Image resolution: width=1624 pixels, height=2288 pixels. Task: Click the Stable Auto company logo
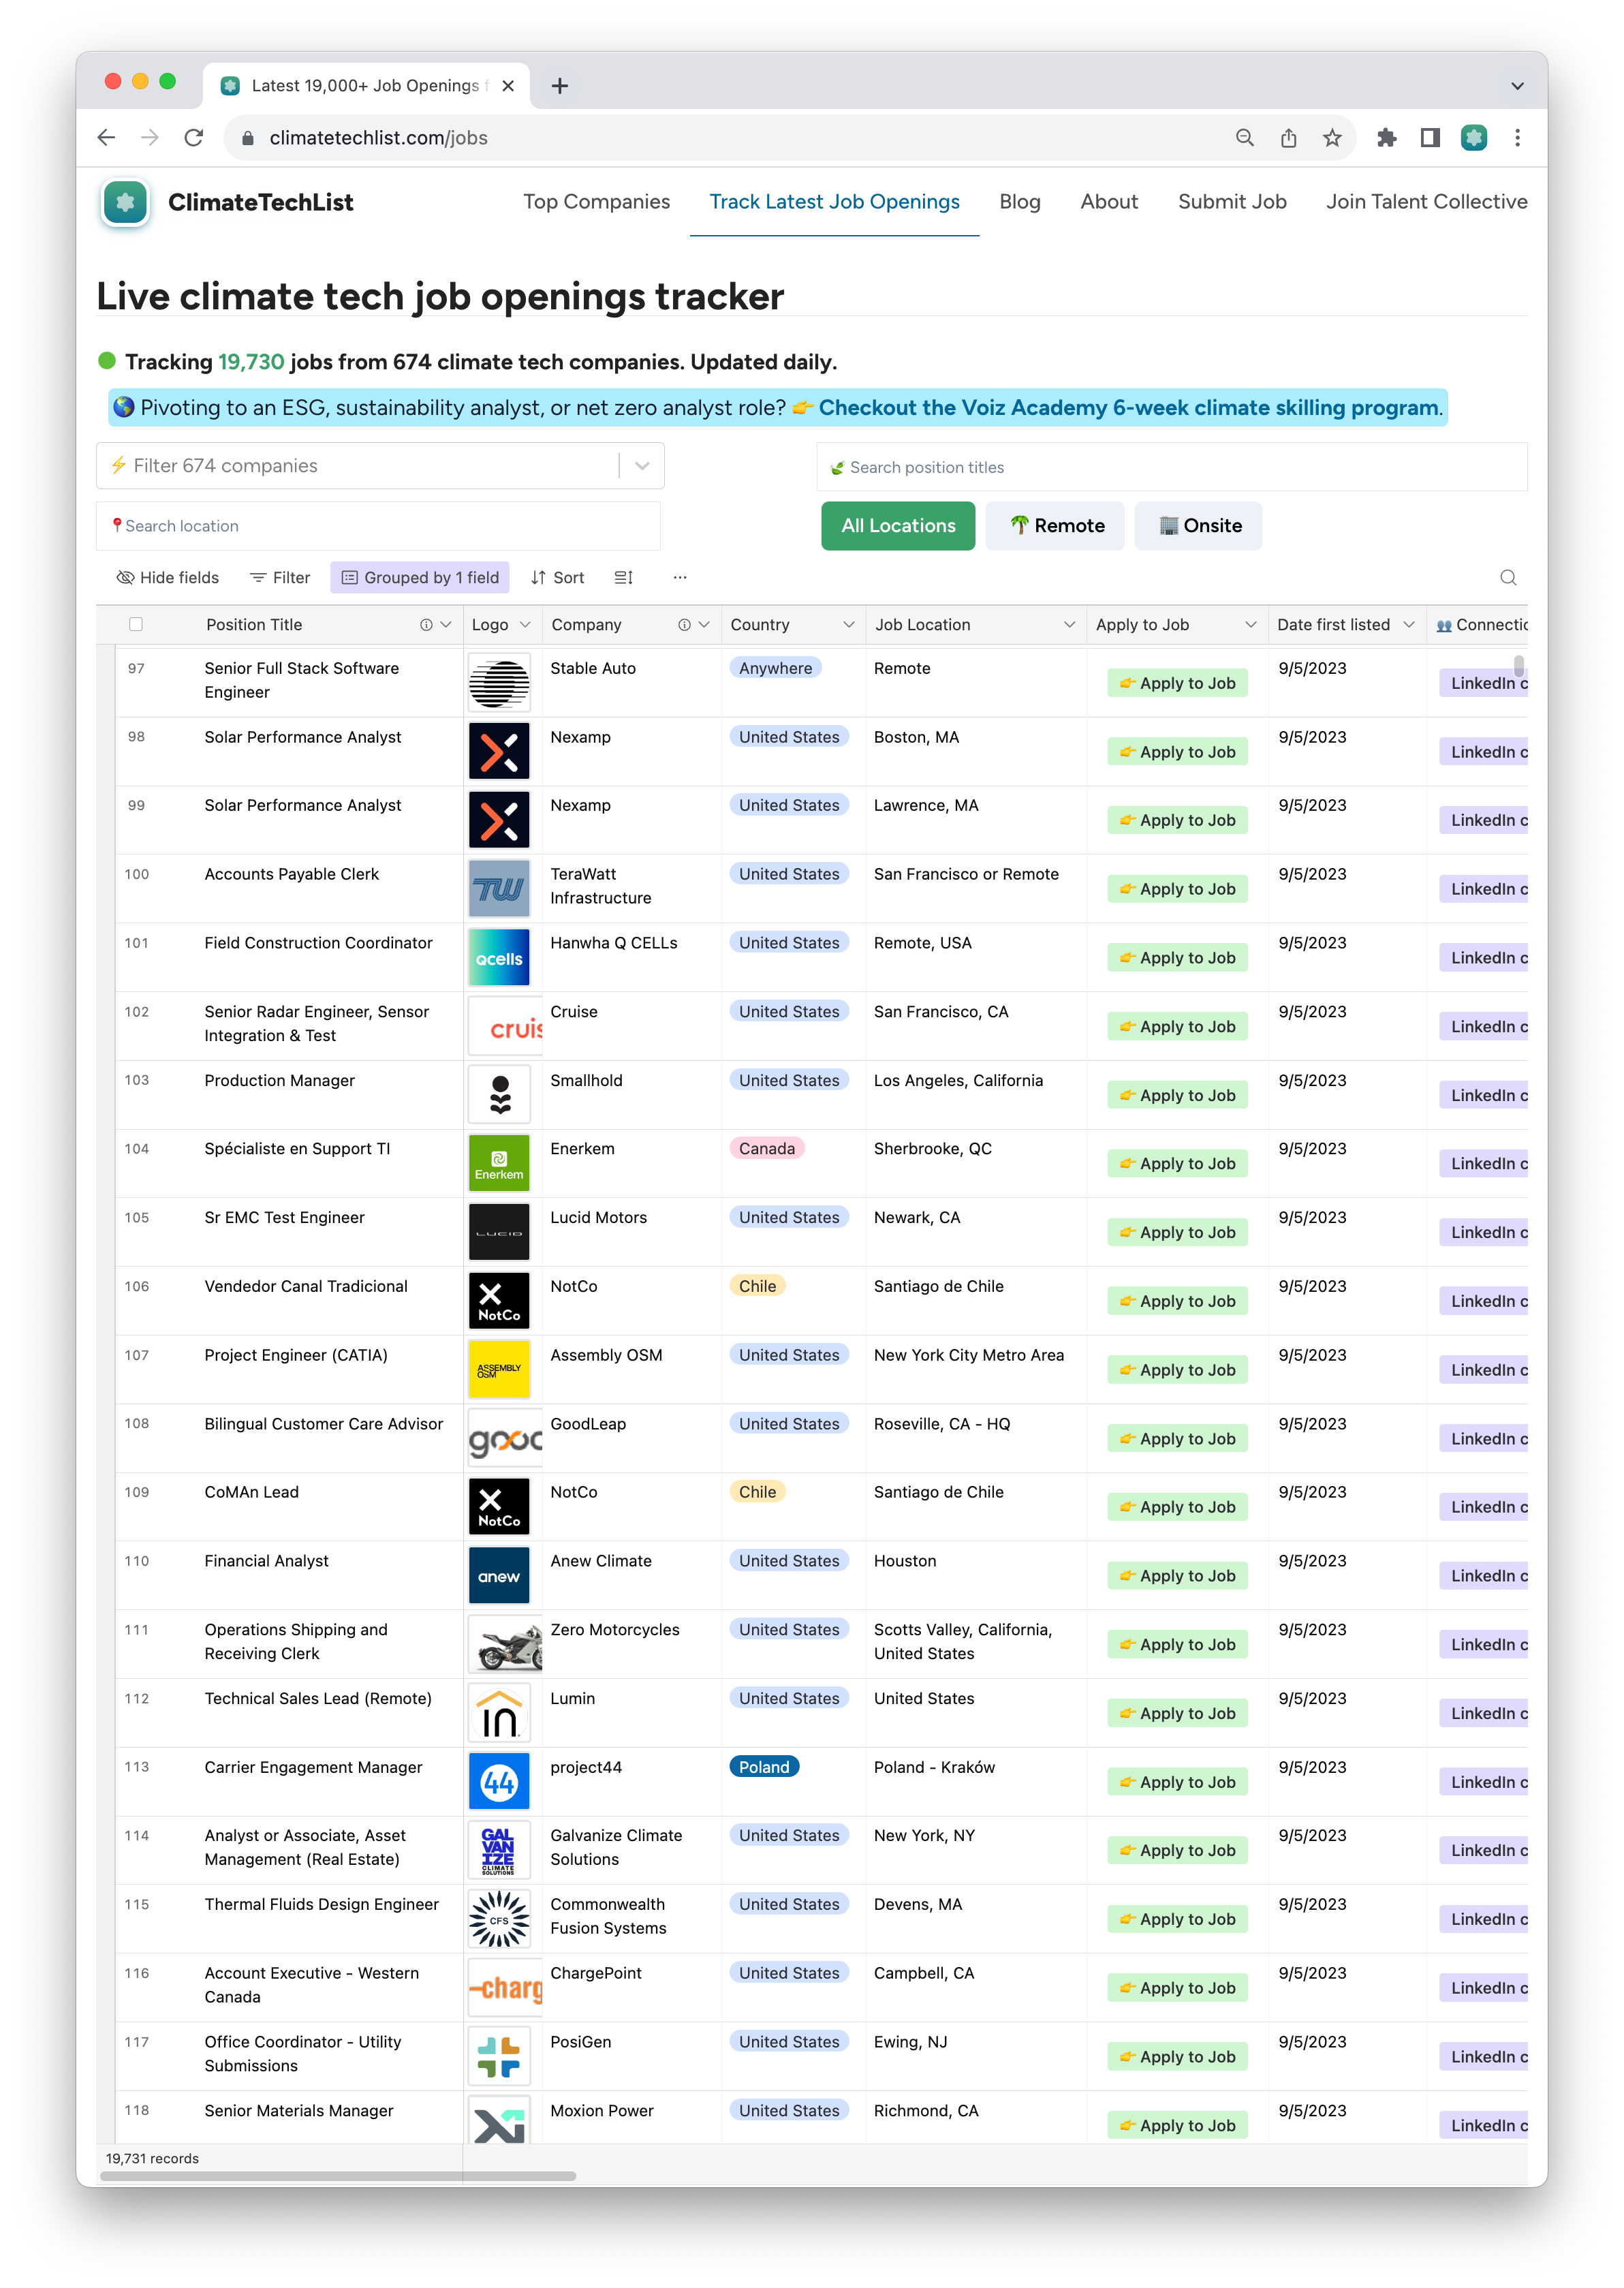click(499, 683)
